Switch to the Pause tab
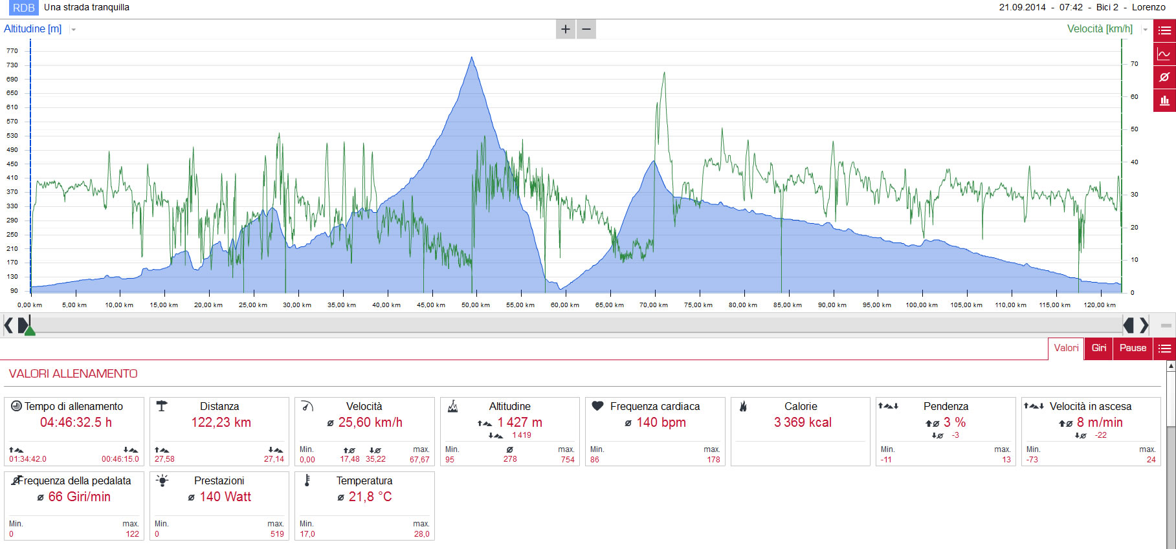The width and height of the screenshot is (1176, 549). (1133, 349)
